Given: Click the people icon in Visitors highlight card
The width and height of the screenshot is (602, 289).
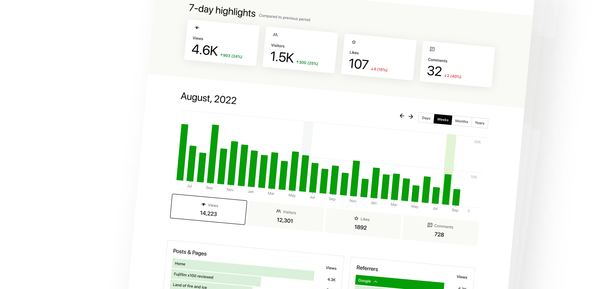Looking at the screenshot, I should click(x=275, y=35).
